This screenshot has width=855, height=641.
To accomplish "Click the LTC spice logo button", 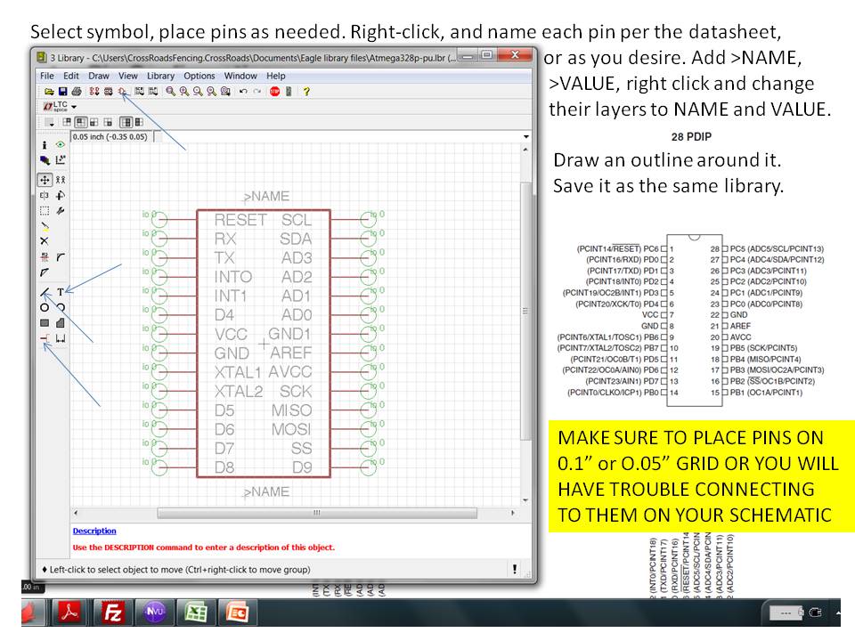I will pos(55,106).
